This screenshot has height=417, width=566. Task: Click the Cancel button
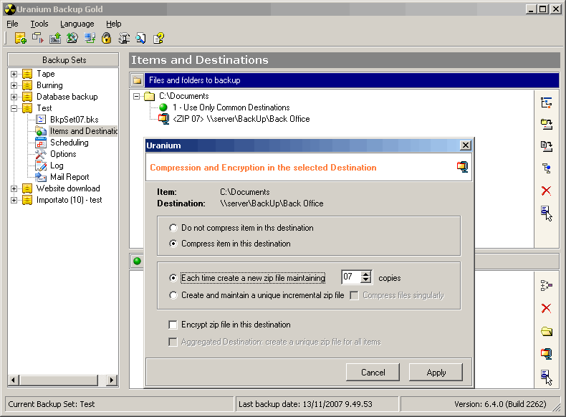tap(373, 373)
